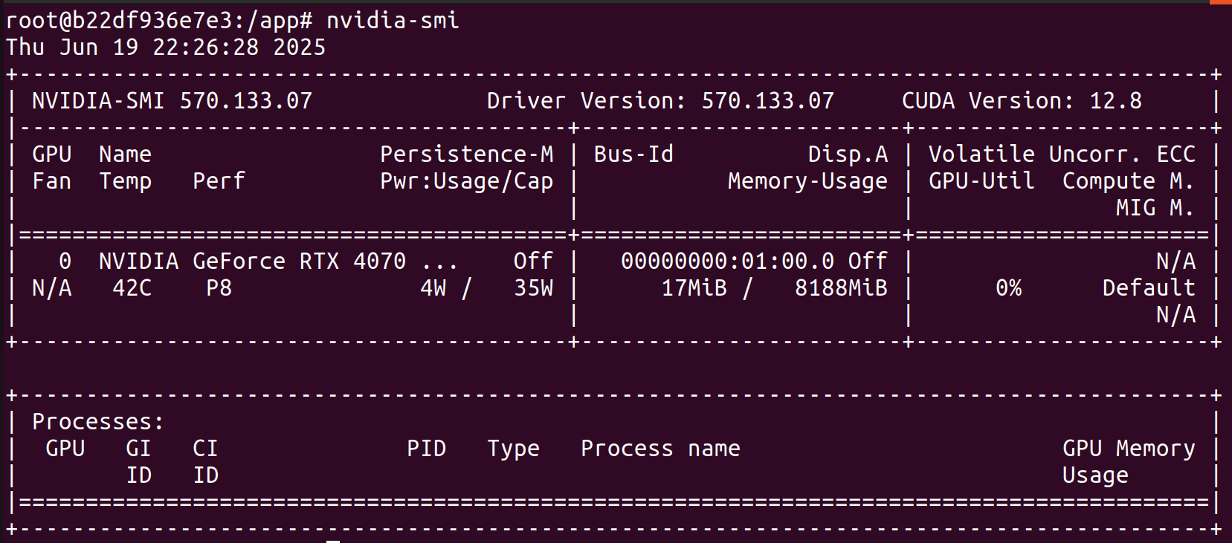Screen dimensions: 1232x543
Task: Click the compute mode value 'Default'
Action: click(1149, 287)
